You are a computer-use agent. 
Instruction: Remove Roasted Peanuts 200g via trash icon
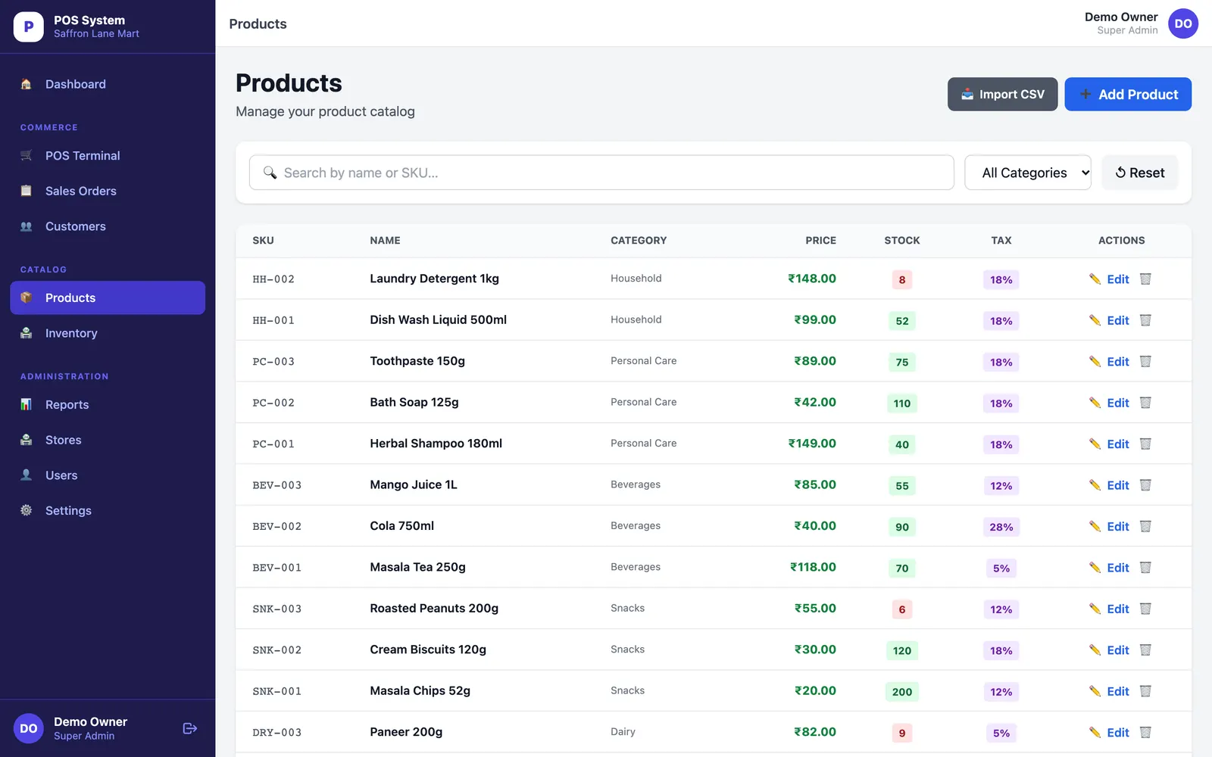click(1145, 609)
